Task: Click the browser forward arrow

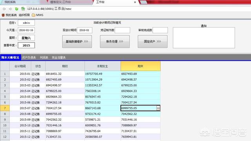Action: click(11, 9)
